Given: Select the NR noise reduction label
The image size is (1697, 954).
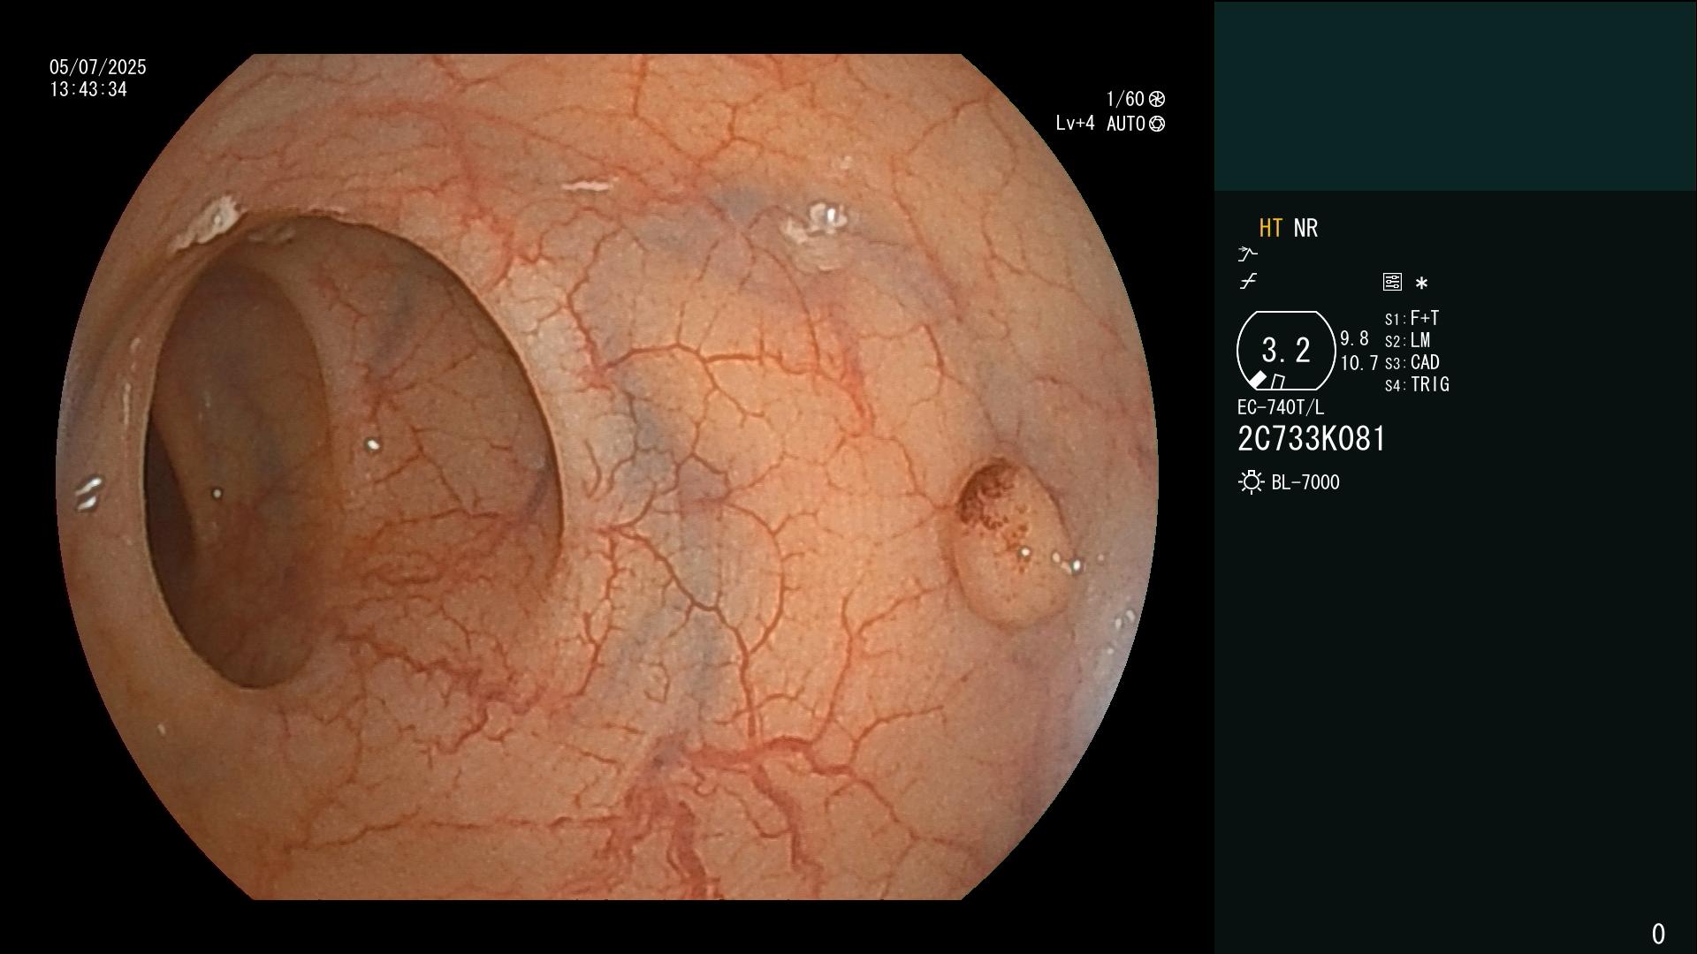Looking at the screenshot, I should (1305, 228).
